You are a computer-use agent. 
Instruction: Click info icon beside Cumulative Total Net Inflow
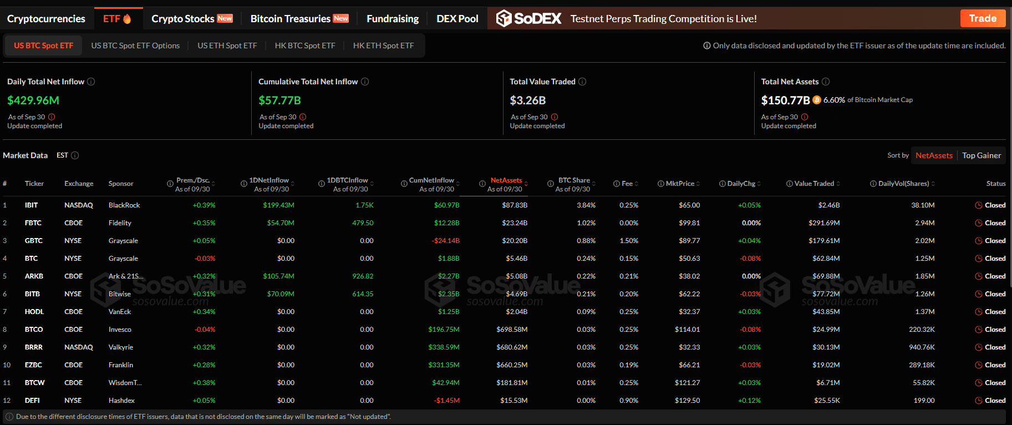coord(365,82)
